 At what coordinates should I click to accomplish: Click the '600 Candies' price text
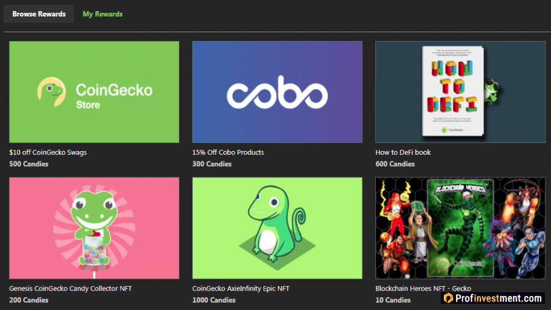[395, 164]
